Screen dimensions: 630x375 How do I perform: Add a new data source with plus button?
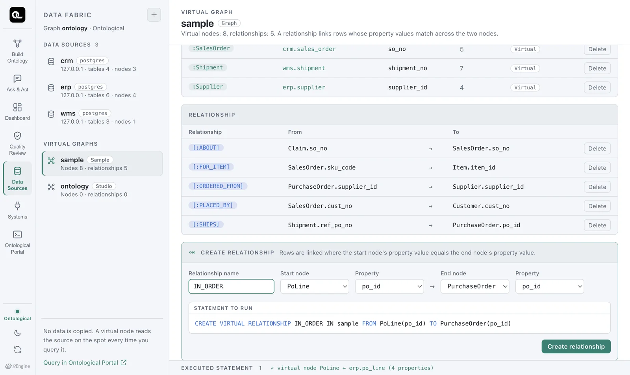pyautogui.click(x=154, y=15)
